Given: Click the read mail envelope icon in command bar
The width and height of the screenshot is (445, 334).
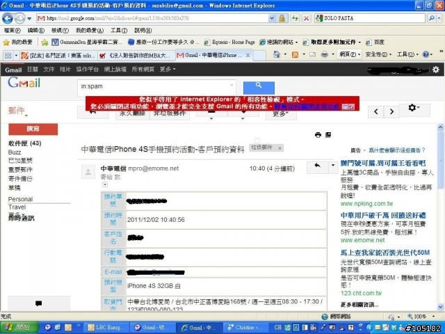Looking at the screenshot, I should tap(312, 54).
